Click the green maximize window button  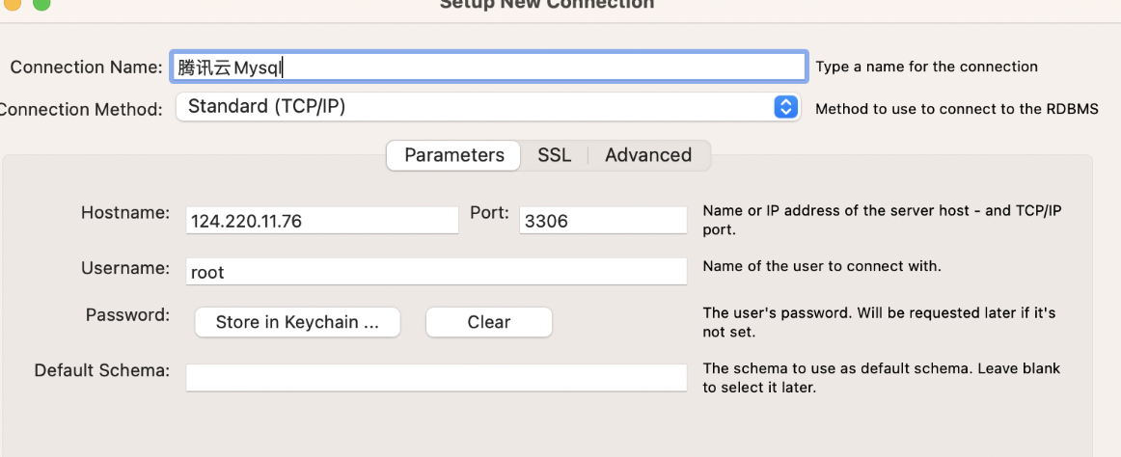42,4
